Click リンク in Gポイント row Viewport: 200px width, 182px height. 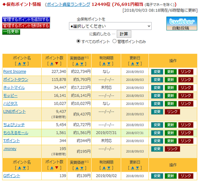186,176
